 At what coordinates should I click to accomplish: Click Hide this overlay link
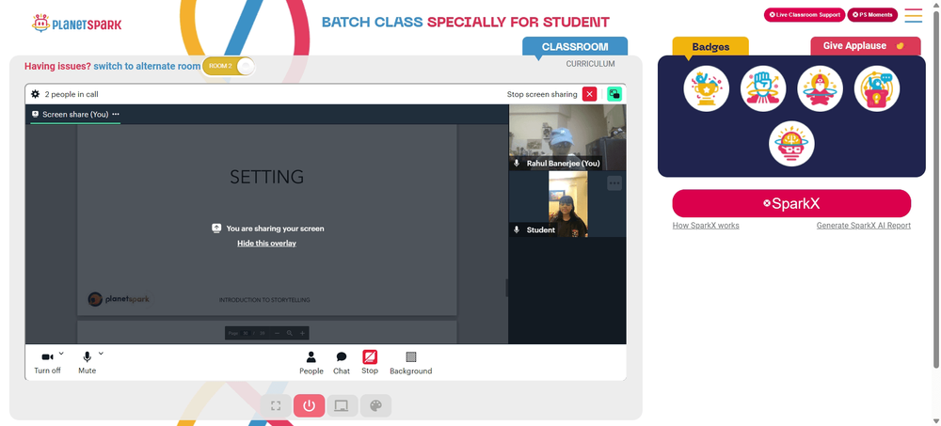tap(266, 244)
